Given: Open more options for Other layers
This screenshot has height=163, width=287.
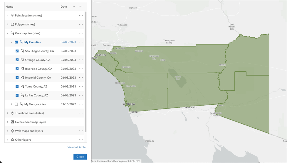Looking at the screenshot, I should pos(81,140).
